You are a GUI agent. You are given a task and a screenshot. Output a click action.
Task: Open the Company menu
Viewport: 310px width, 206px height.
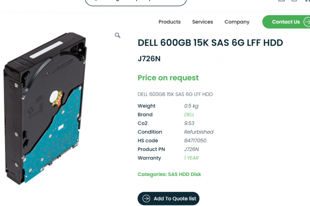tap(237, 22)
